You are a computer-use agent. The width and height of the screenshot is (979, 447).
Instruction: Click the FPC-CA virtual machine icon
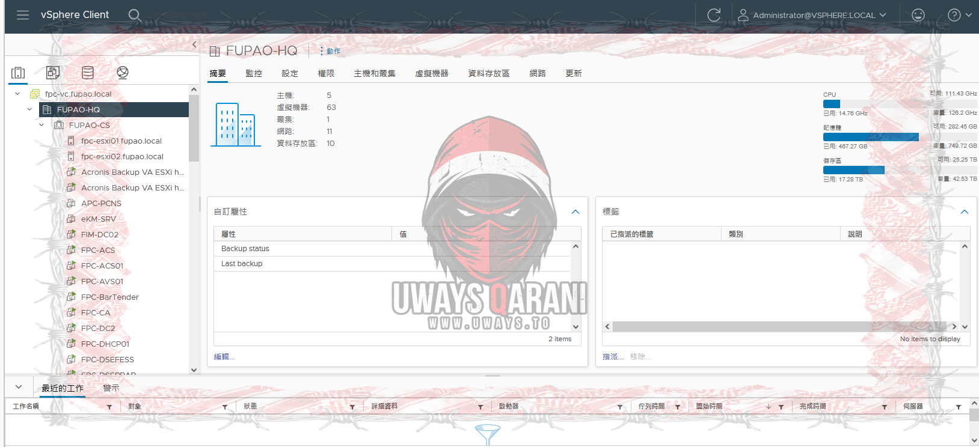coord(71,312)
